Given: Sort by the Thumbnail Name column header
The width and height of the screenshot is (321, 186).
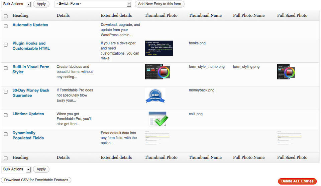Looking at the screenshot, I should pyautogui.click(x=205, y=15).
